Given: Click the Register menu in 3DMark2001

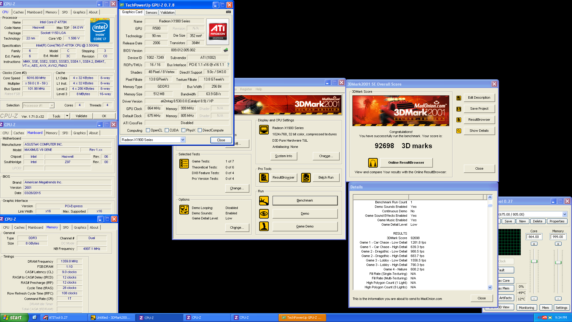Looking at the screenshot, I should pyautogui.click(x=246, y=89).
